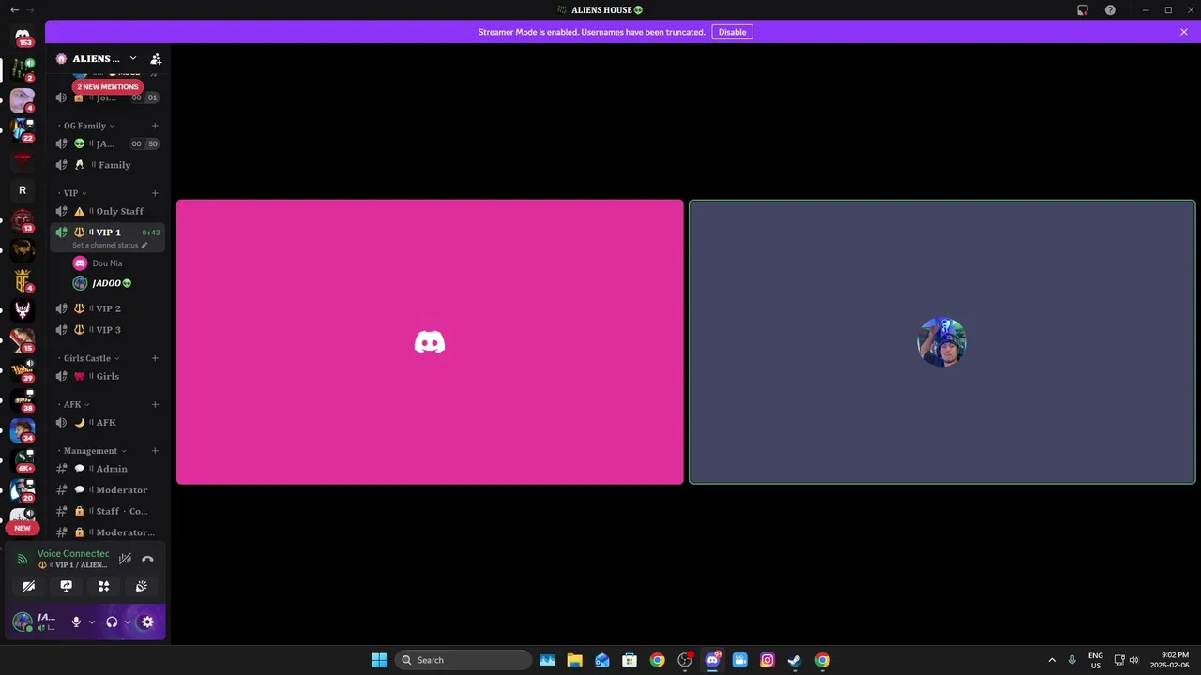Open your user avatar profile panel
The image size is (1201, 675).
[23, 622]
